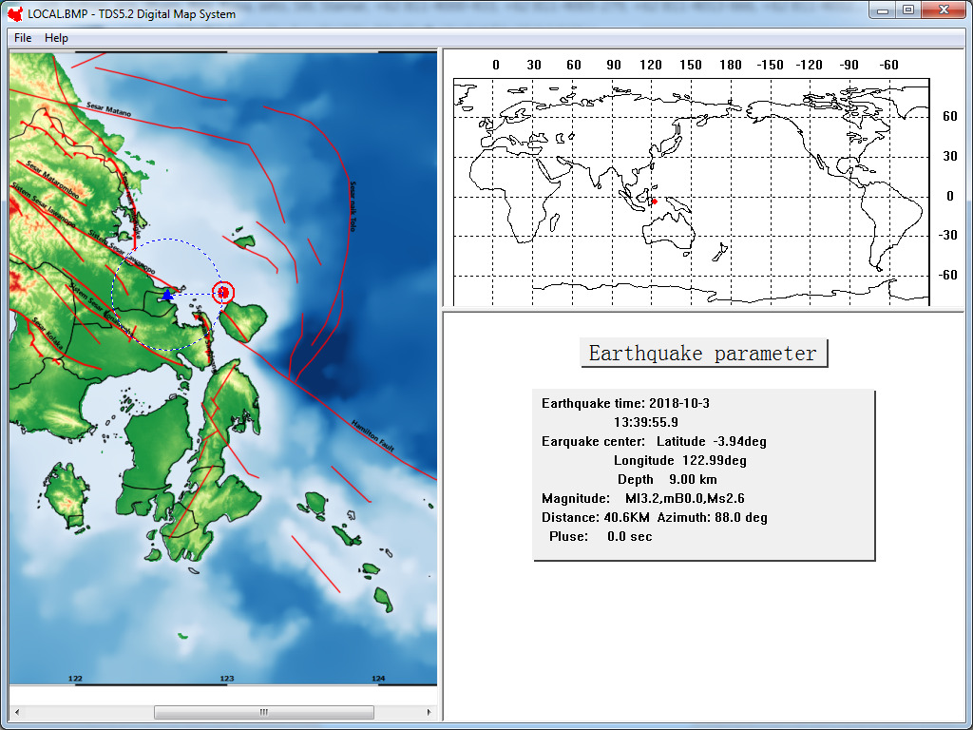The height and width of the screenshot is (730, 973).
Task: Open the File menu
Action: (23, 38)
